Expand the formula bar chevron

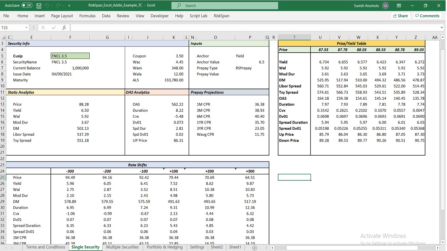[441, 28]
